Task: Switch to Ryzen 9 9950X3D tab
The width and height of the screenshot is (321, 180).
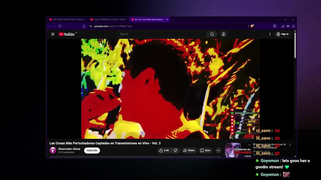Action: [108, 19]
